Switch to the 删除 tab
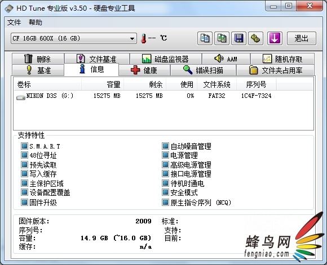This screenshot has width=327, height=265. 38,59
